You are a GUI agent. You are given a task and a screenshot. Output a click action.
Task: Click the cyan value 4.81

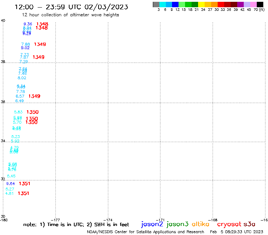point(9,193)
